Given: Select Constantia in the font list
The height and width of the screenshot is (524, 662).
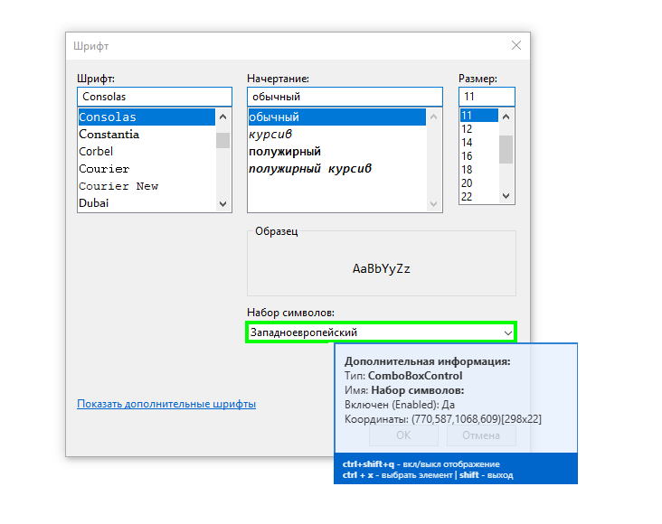Looking at the screenshot, I should coord(109,135).
